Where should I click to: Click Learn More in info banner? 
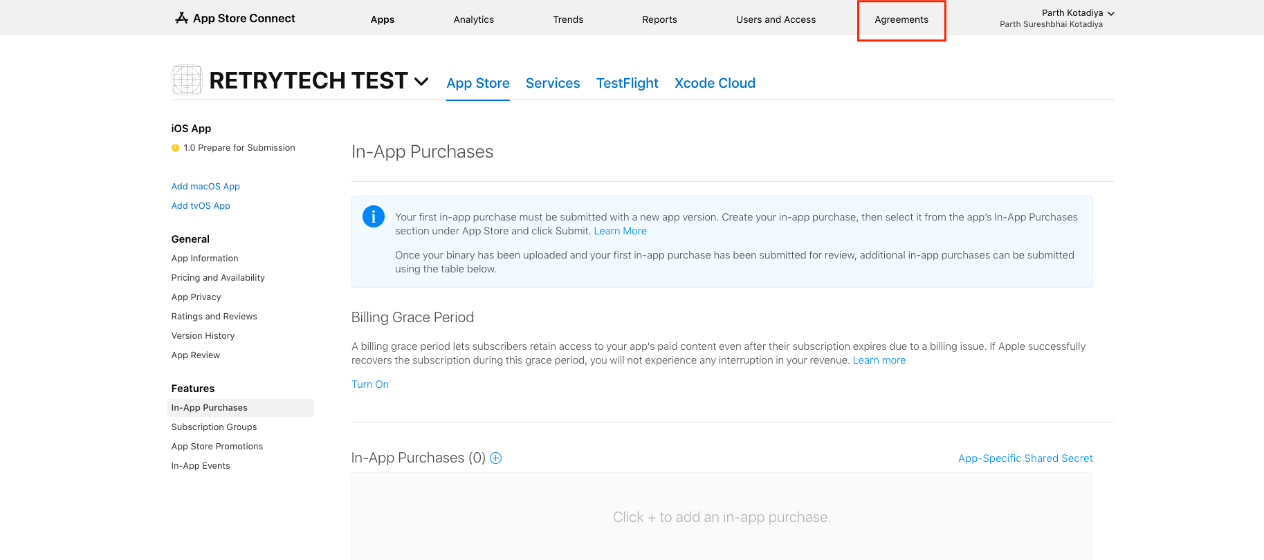click(x=621, y=231)
